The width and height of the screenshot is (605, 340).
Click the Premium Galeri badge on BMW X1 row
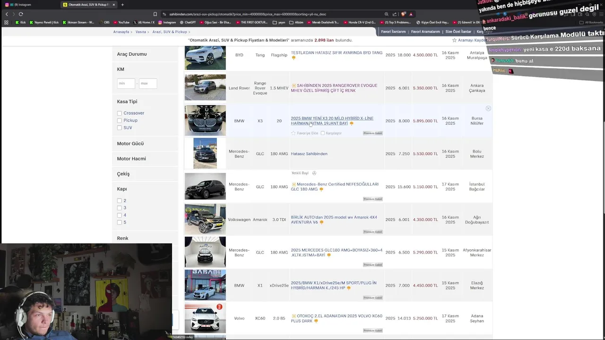pos(372,297)
